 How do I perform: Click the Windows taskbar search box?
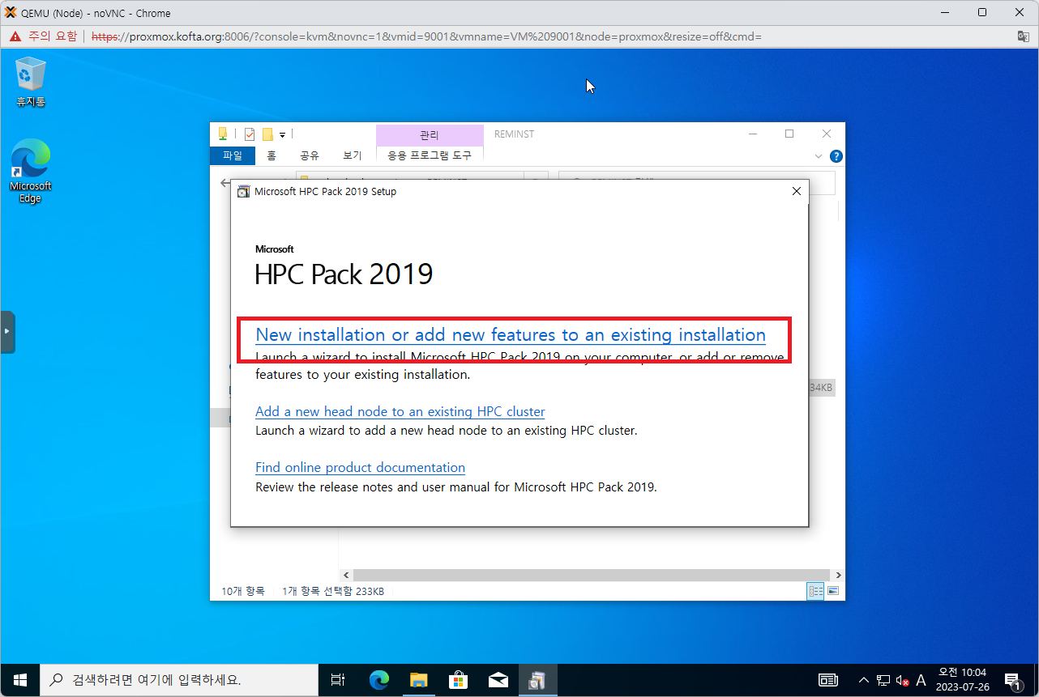point(178,680)
